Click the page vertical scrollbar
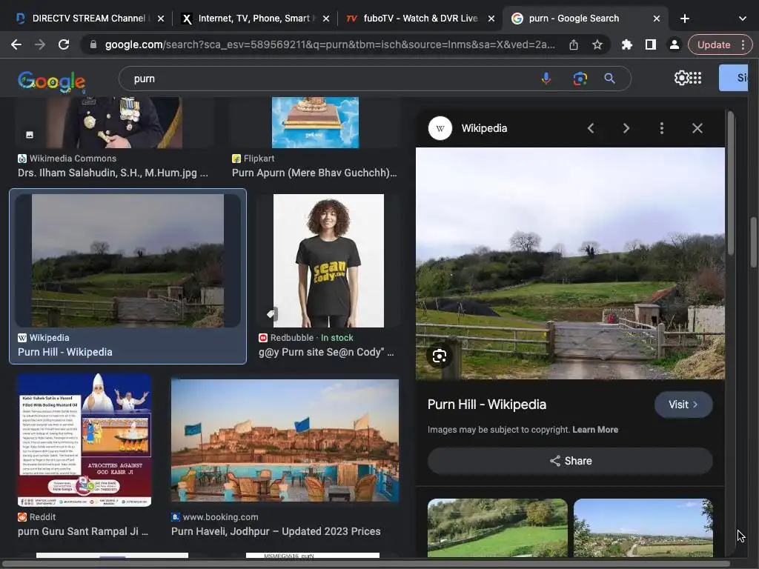 click(x=754, y=242)
